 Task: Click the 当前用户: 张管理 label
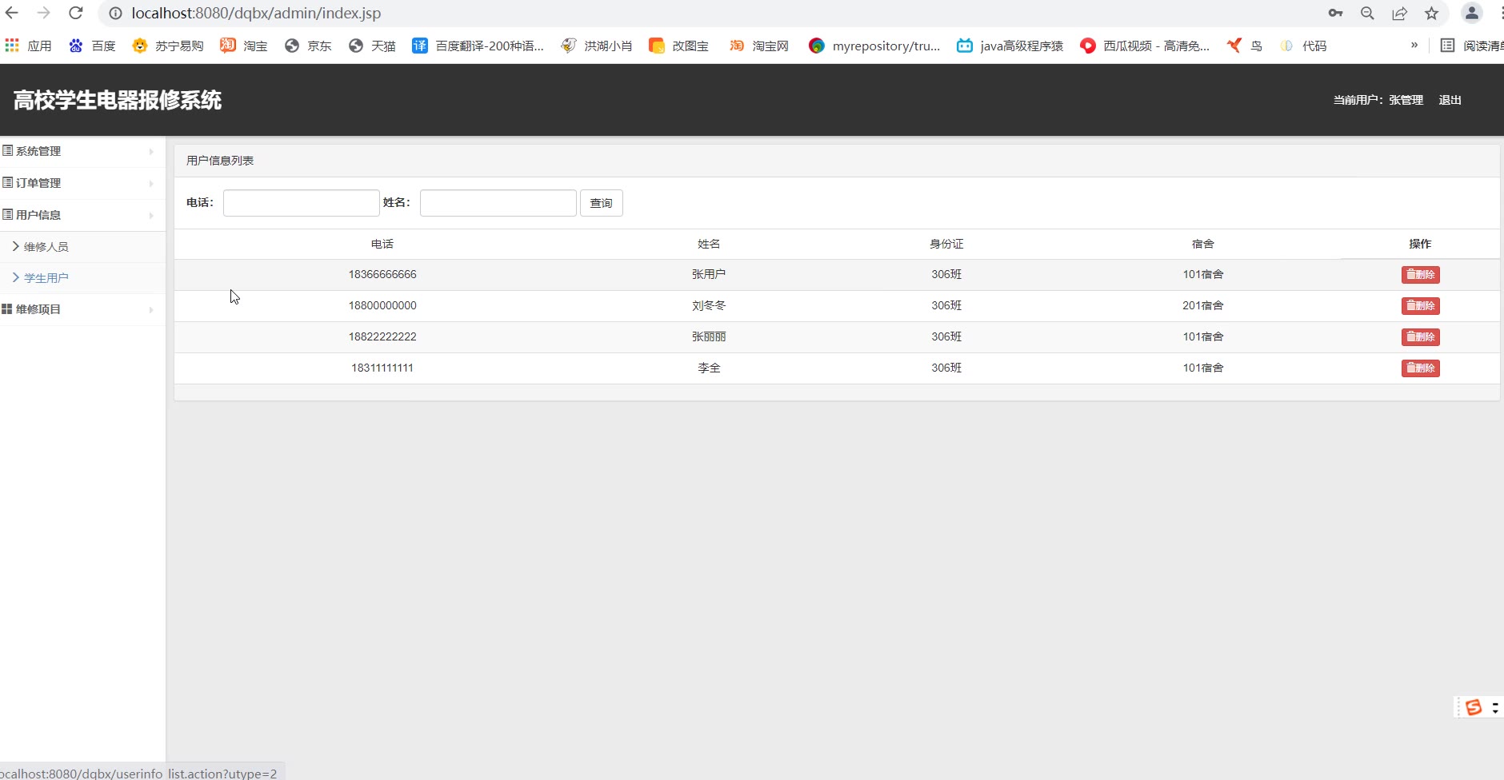(1378, 100)
